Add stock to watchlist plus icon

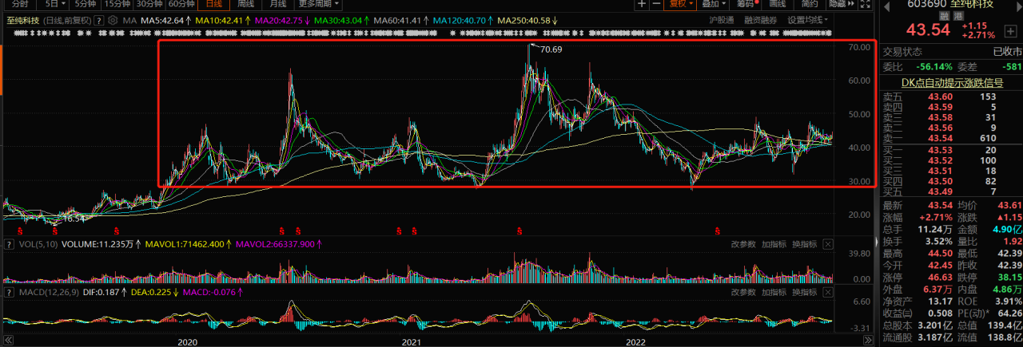point(1011,30)
